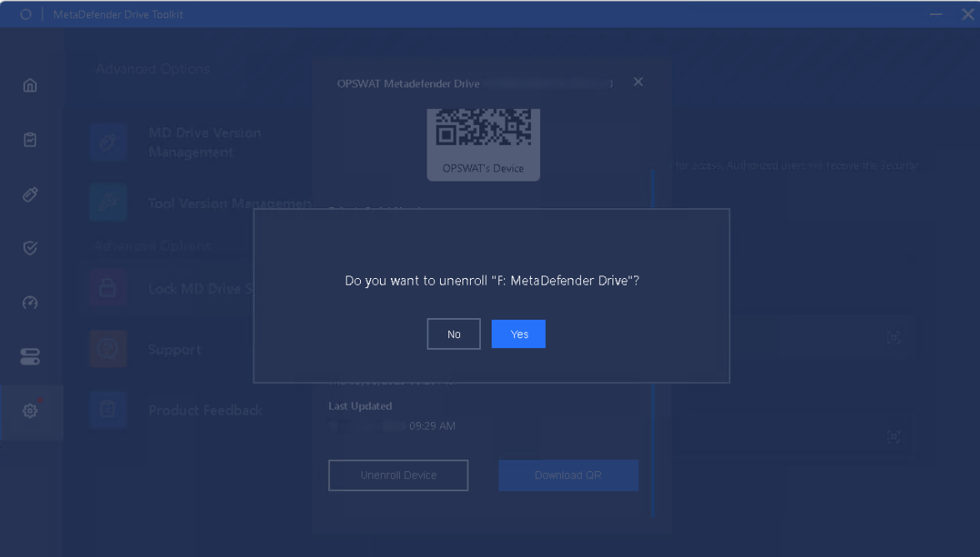Click the upper scan icon on right panel

click(893, 337)
